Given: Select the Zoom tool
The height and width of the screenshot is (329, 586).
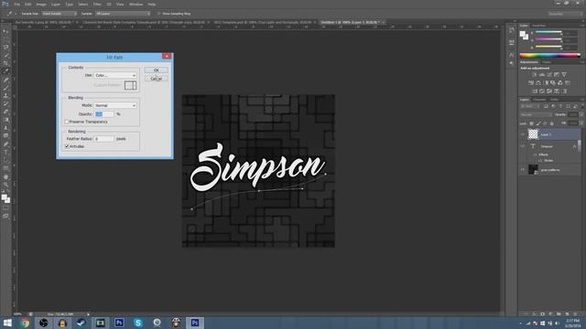Looking at the screenshot, I should click(6, 185).
